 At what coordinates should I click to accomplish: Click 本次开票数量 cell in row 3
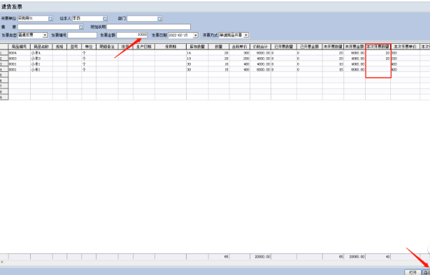[378, 64]
